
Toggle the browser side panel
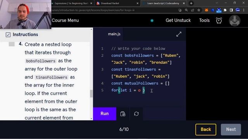231,10
